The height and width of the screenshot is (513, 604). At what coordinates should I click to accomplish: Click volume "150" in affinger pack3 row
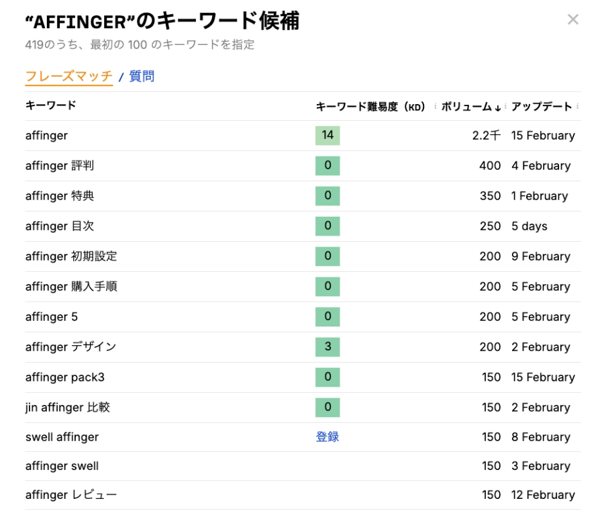(491, 377)
